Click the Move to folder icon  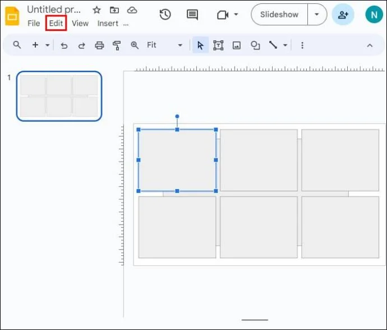pyautogui.click(x=114, y=10)
